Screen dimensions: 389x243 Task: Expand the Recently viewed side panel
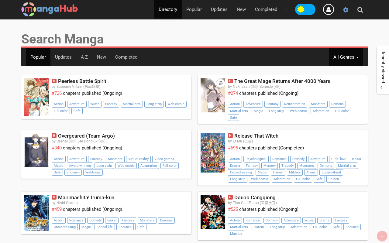[x=383, y=70]
